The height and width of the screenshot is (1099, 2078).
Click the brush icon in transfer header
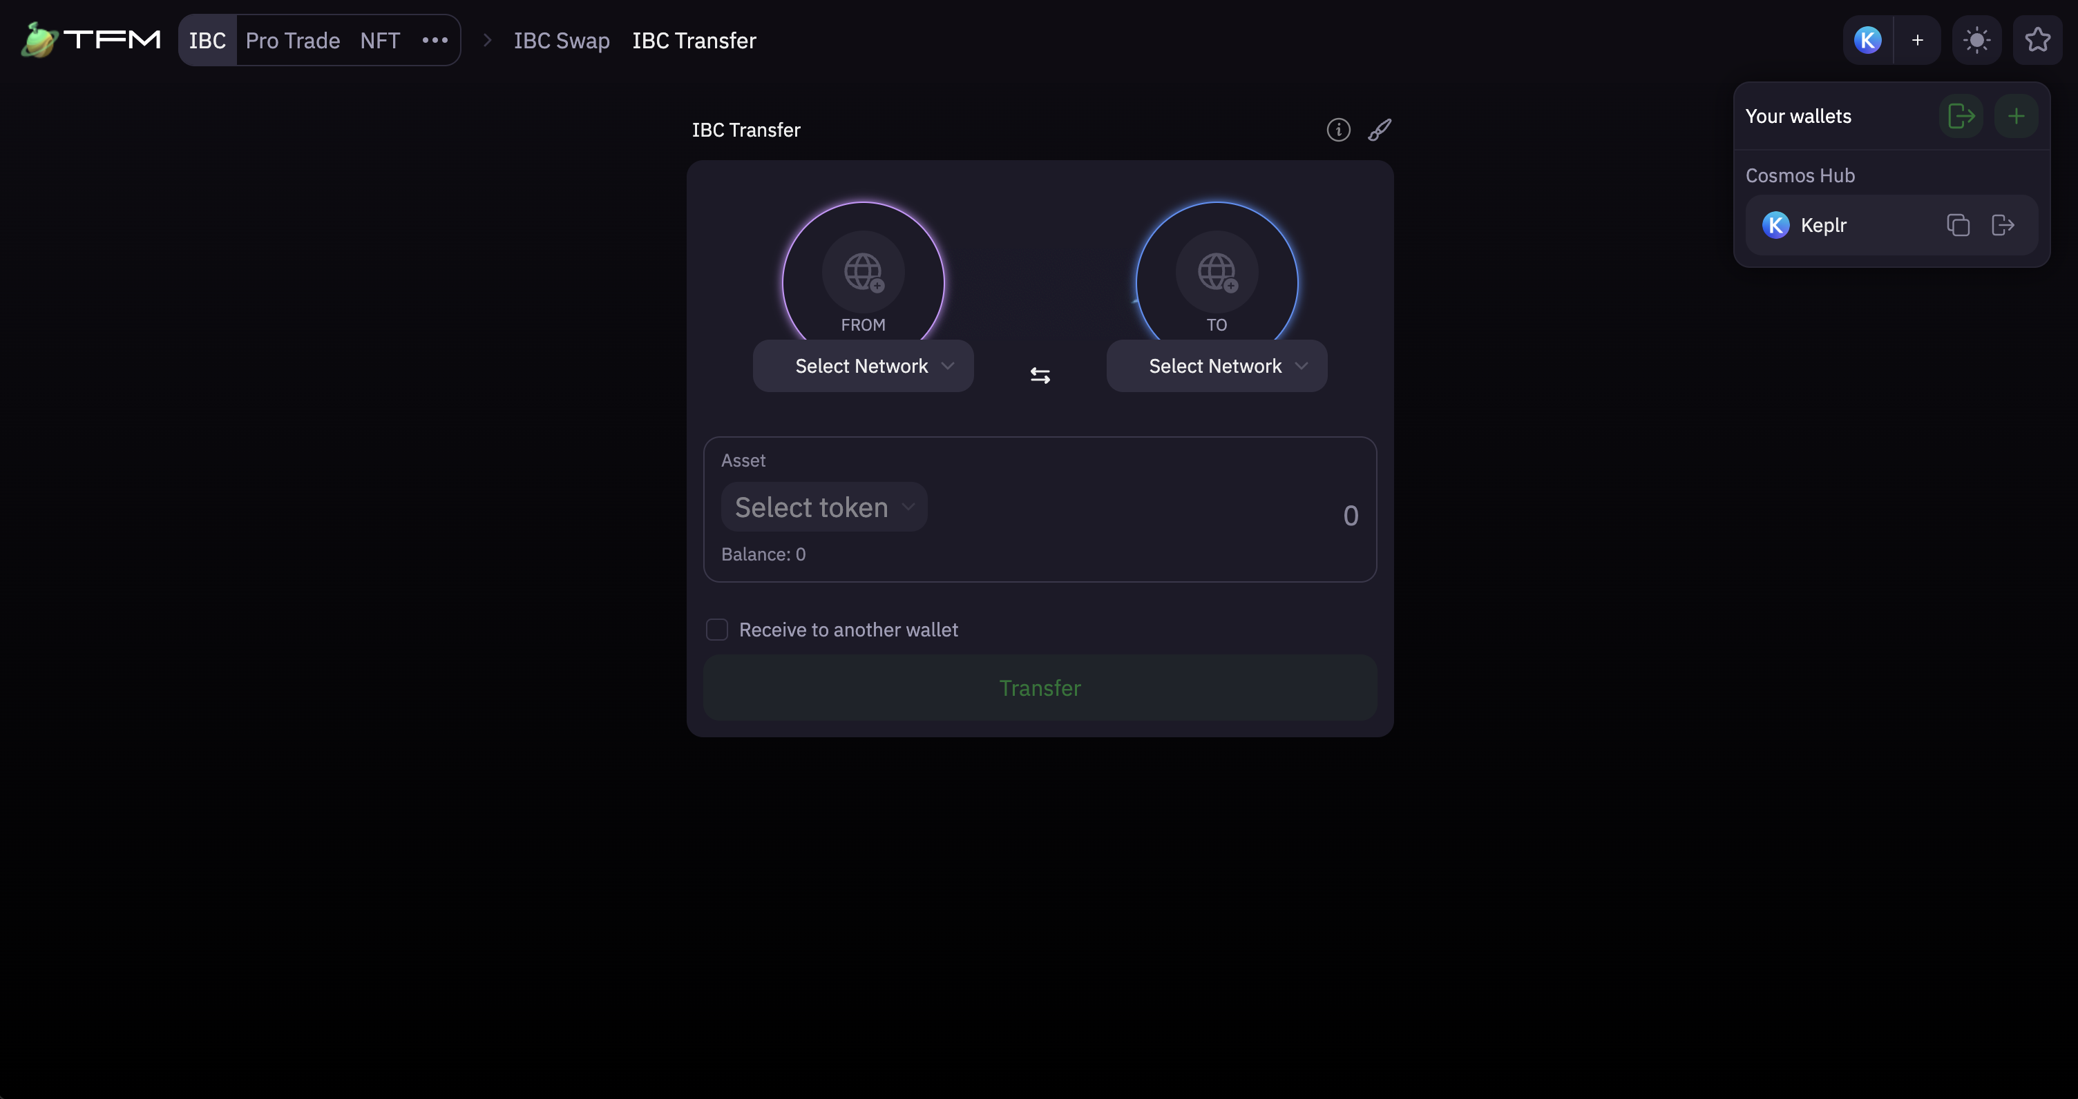tap(1380, 130)
